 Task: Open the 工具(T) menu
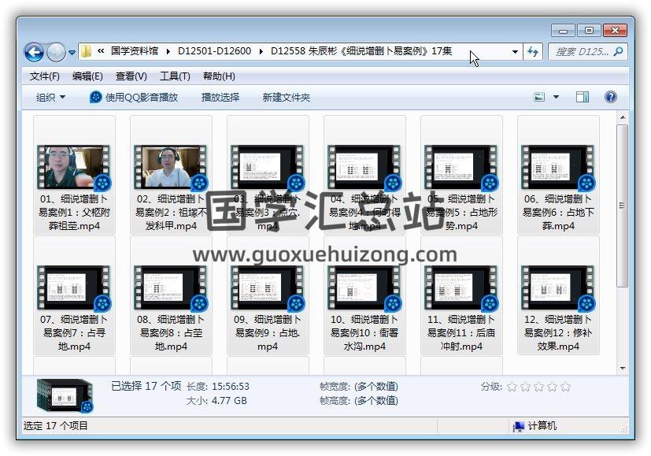coord(175,76)
